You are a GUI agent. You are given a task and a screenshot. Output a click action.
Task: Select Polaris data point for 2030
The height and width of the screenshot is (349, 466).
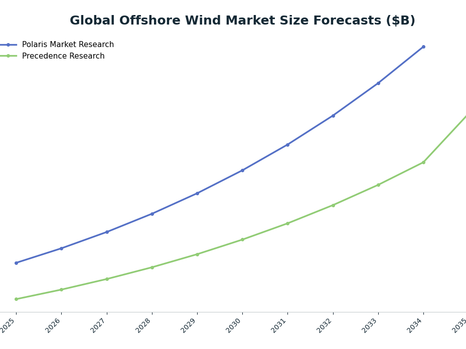(x=242, y=170)
